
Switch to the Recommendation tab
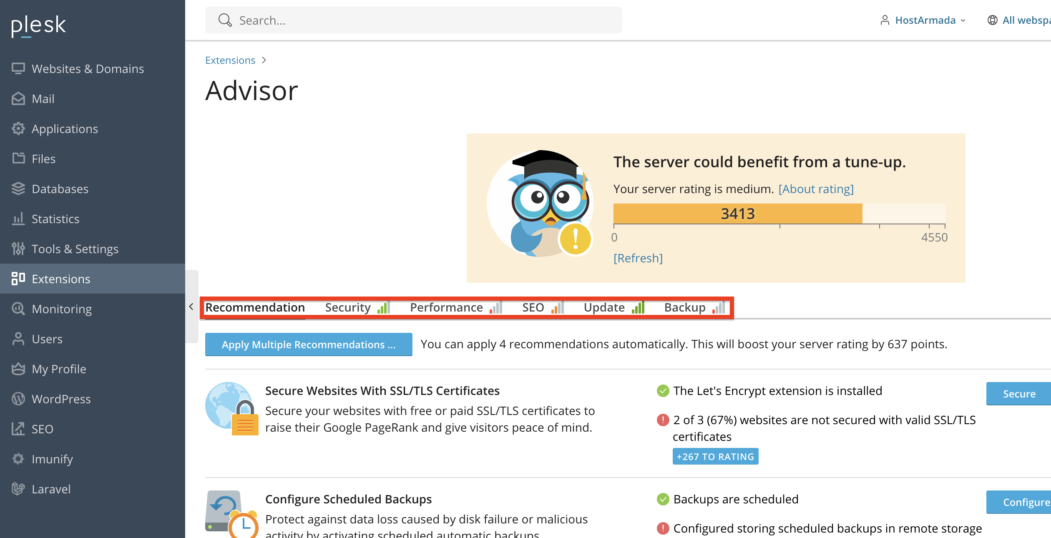255,307
